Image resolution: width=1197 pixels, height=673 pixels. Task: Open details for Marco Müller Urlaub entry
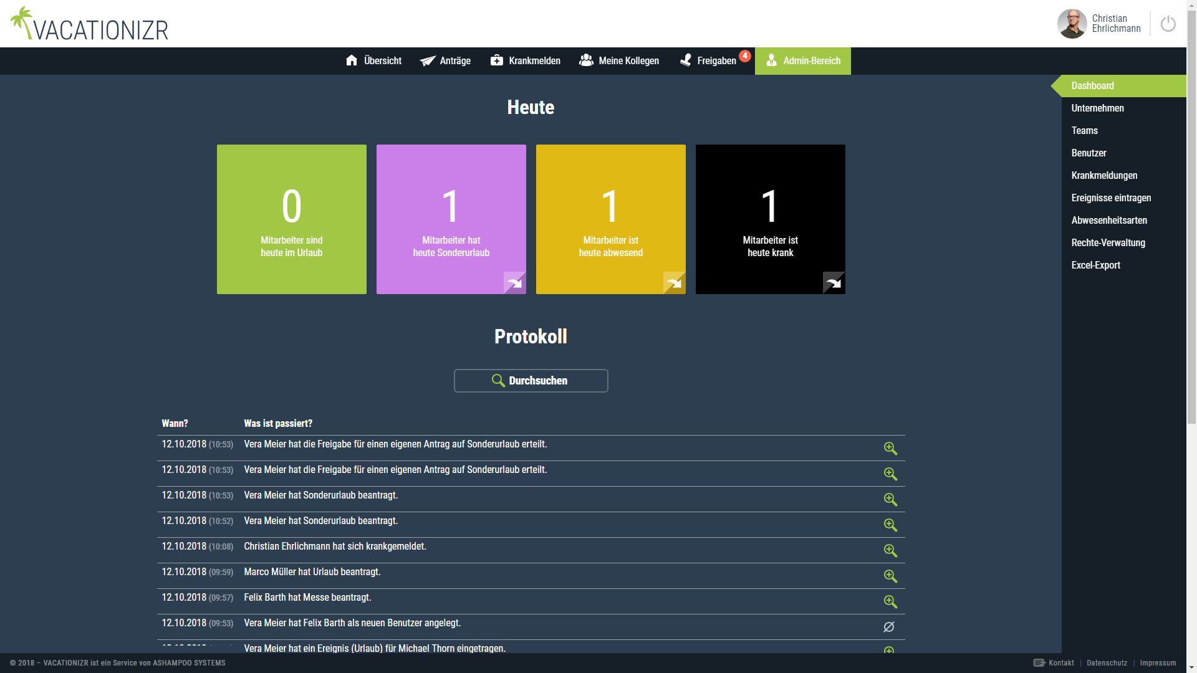890,576
